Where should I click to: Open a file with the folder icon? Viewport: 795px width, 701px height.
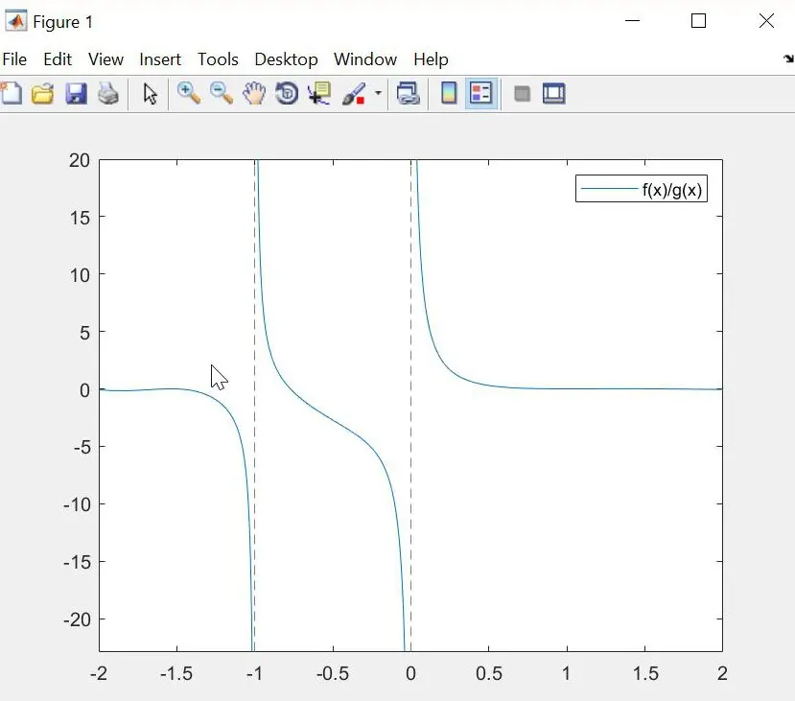[x=42, y=93]
